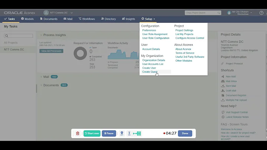Click the Documents count badge 583

(64, 85)
